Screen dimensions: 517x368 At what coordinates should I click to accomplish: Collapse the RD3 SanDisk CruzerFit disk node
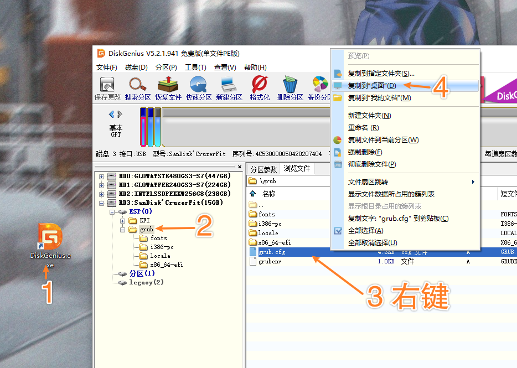click(x=101, y=203)
